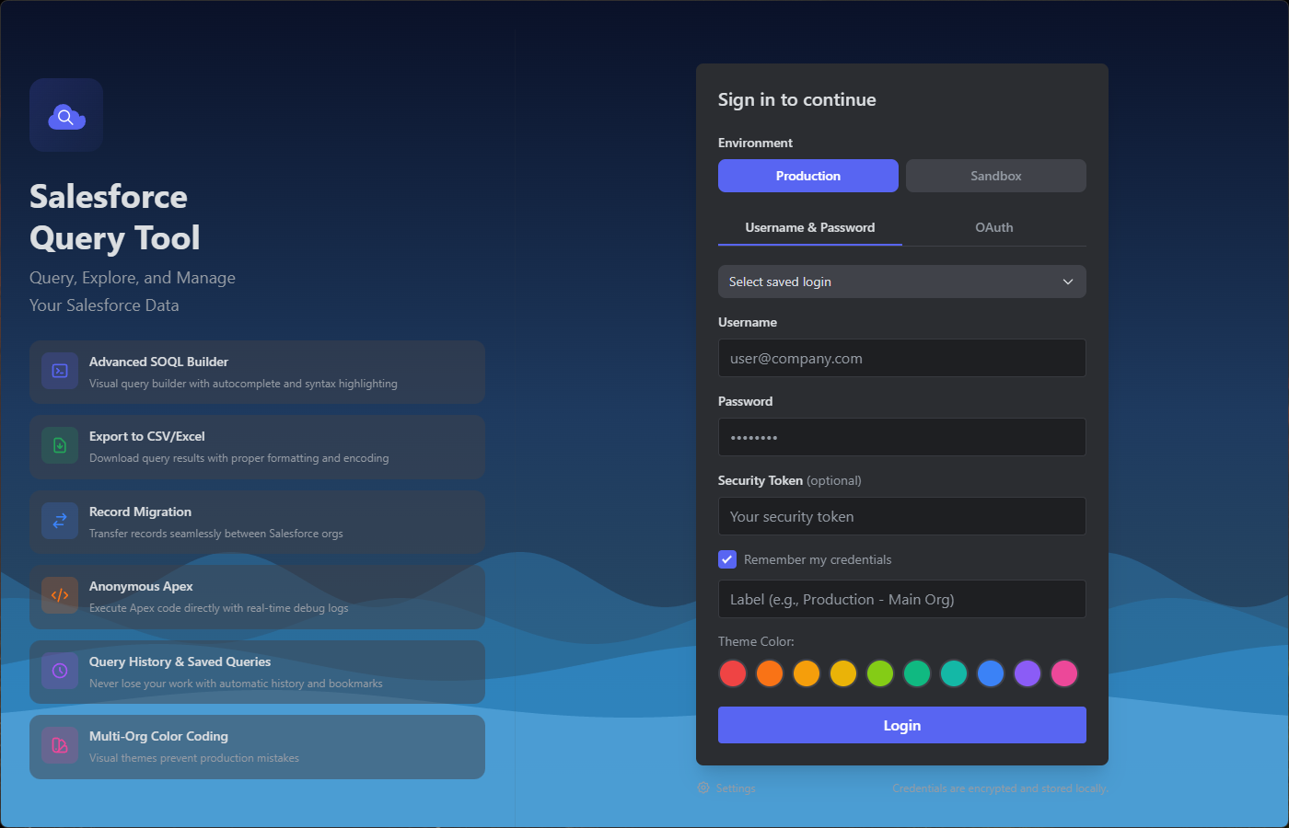Click the Query History clock icon
Viewport: 1289px width, 828px height.
coord(60,671)
